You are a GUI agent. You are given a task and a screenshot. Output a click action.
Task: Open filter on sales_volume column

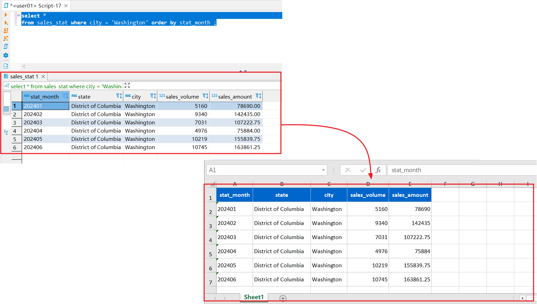click(206, 96)
